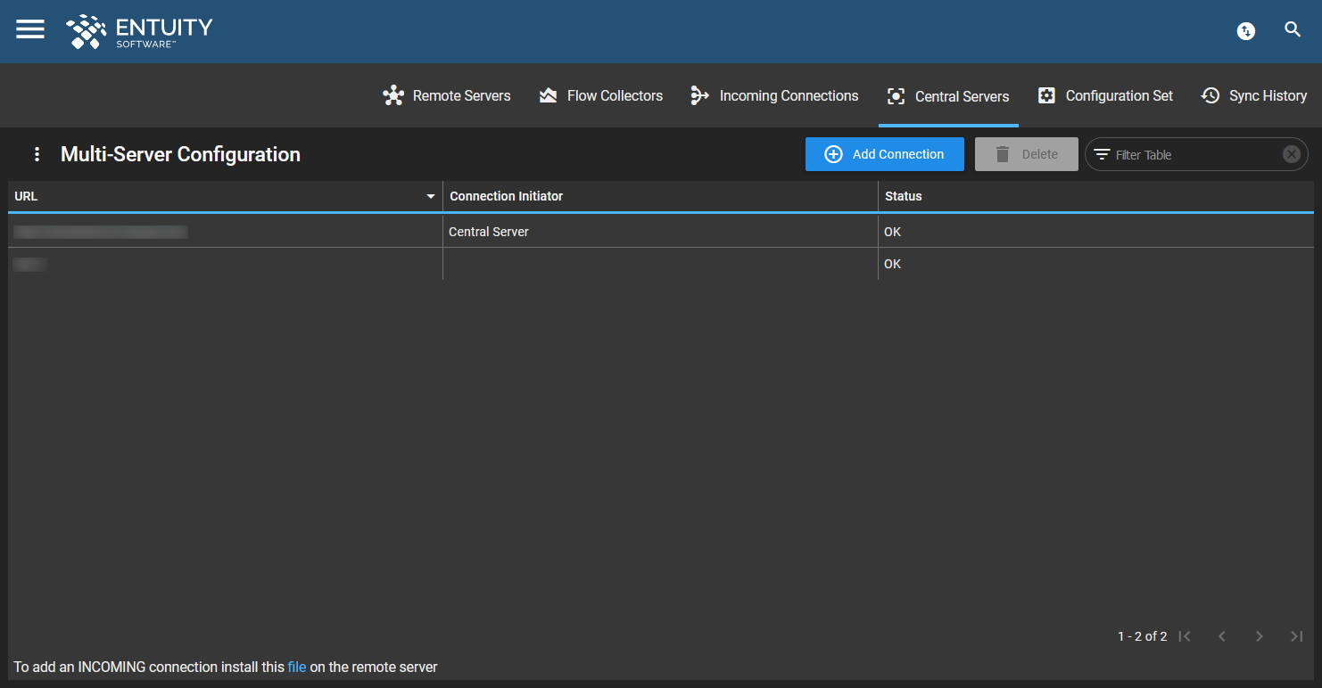The image size is (1322, 688).
Task: Go to the Sync History tab
Action: point(1253,95)
